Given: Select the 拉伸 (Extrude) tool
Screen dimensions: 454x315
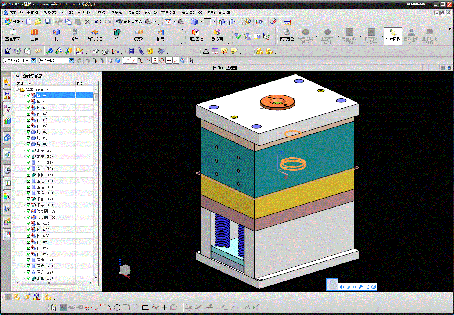Looking at the screenshot, I should pos(34,35).
